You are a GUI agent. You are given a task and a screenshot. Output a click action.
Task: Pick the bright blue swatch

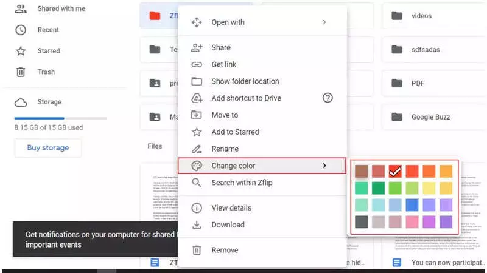tap(412, 205)
